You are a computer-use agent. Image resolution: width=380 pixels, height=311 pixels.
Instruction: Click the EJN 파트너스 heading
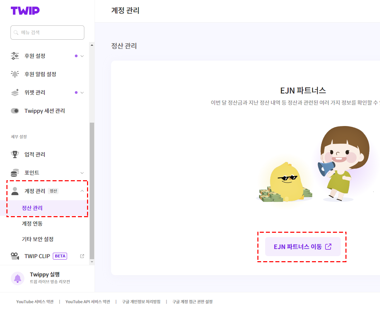click(303, 90)
